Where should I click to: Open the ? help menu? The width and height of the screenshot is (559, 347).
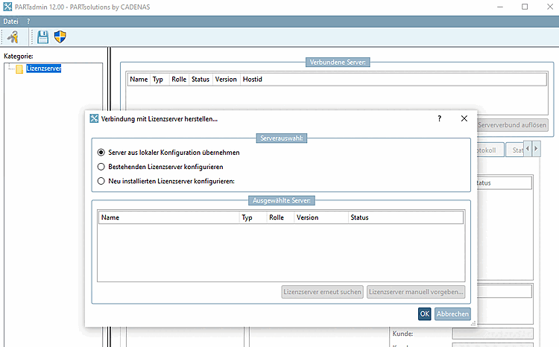click(x=28, y=22)
